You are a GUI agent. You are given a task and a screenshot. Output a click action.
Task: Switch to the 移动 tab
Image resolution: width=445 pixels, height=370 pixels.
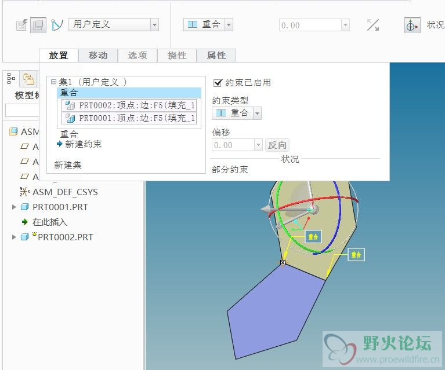pyautogui.click(x=98, y=55)
